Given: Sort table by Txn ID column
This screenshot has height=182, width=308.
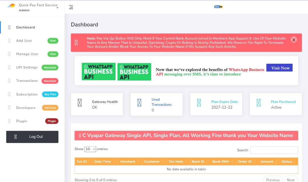Looking at the screenshot, I should pyautogui.click(x=83, y=162).
